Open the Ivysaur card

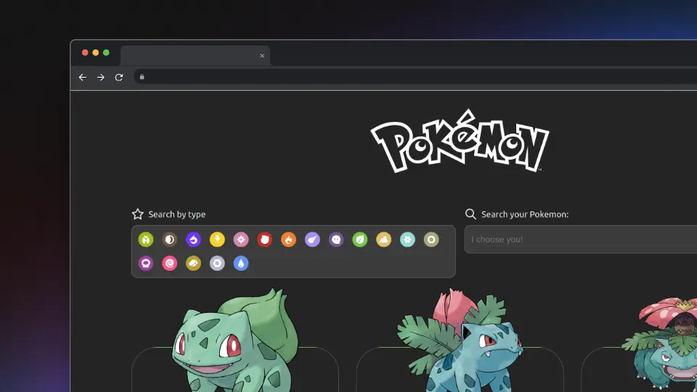460,342
